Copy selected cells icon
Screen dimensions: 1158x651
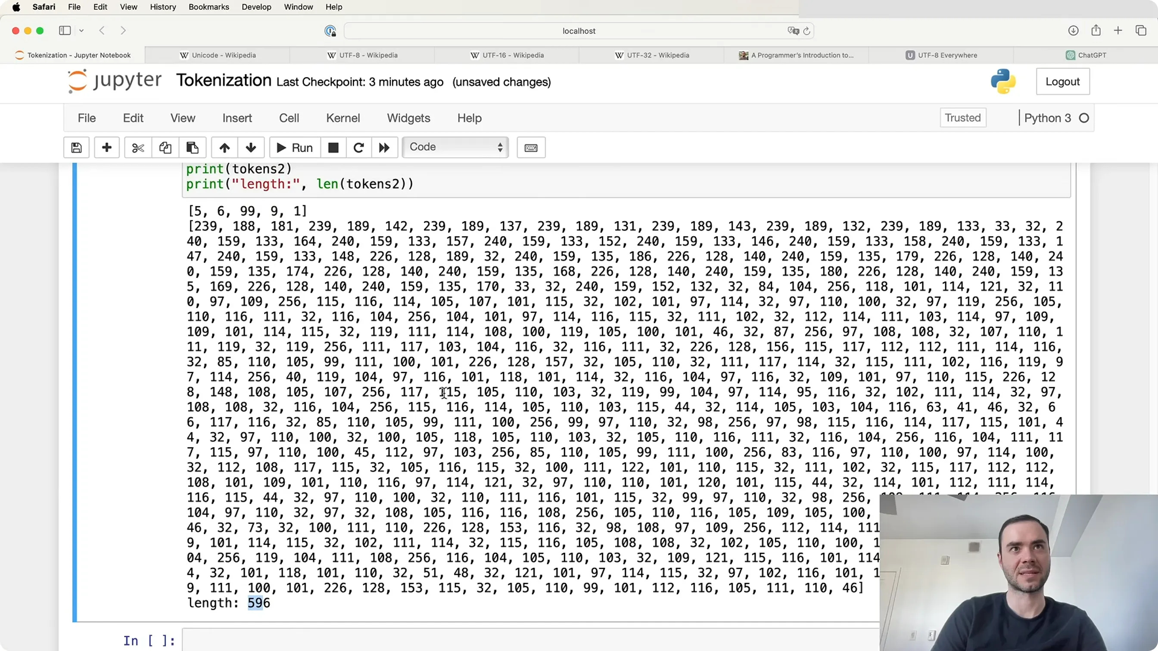tap(165, 147)
